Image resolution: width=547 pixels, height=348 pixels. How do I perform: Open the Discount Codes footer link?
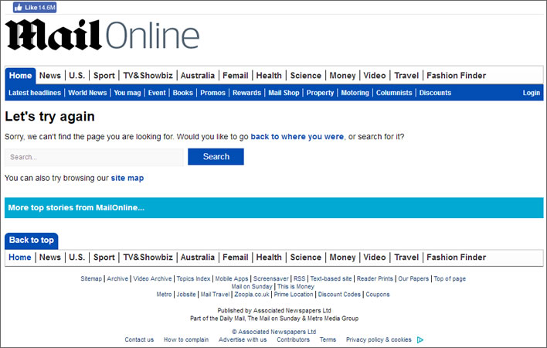pyautogui.click(x=339, y=294)
